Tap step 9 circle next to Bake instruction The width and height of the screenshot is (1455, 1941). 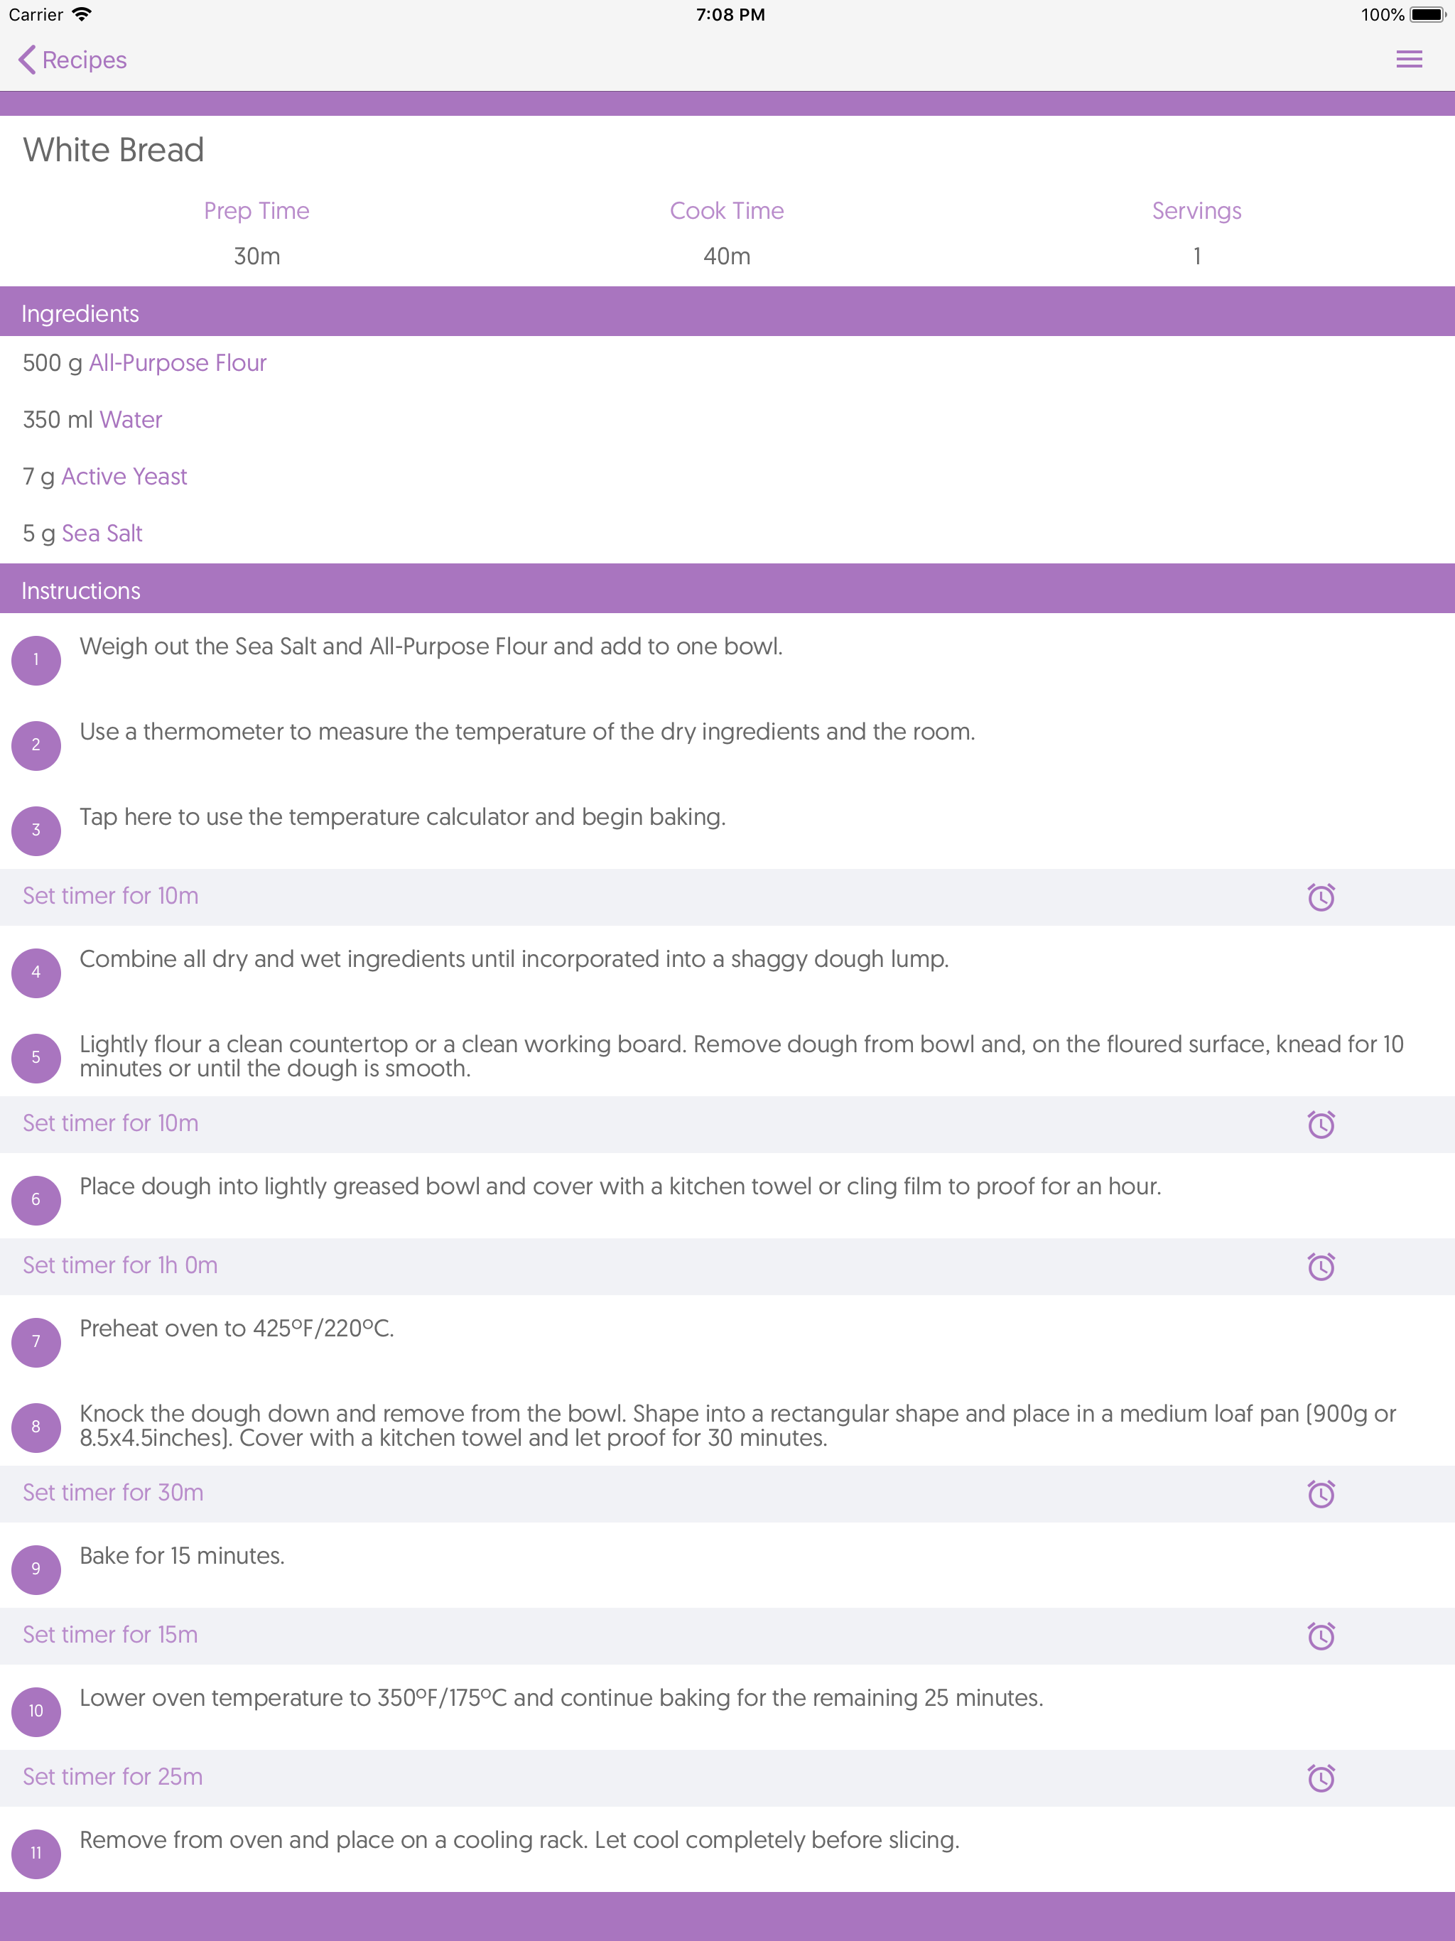coord(36,1570)
